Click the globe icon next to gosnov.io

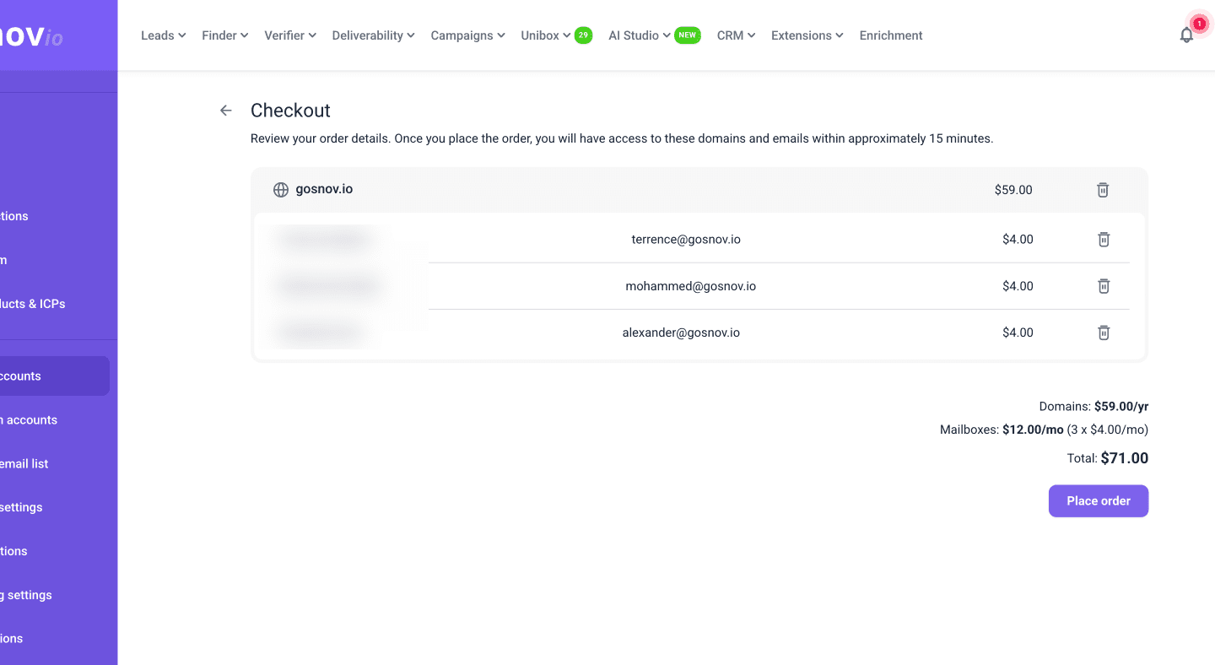coord(281,190)
